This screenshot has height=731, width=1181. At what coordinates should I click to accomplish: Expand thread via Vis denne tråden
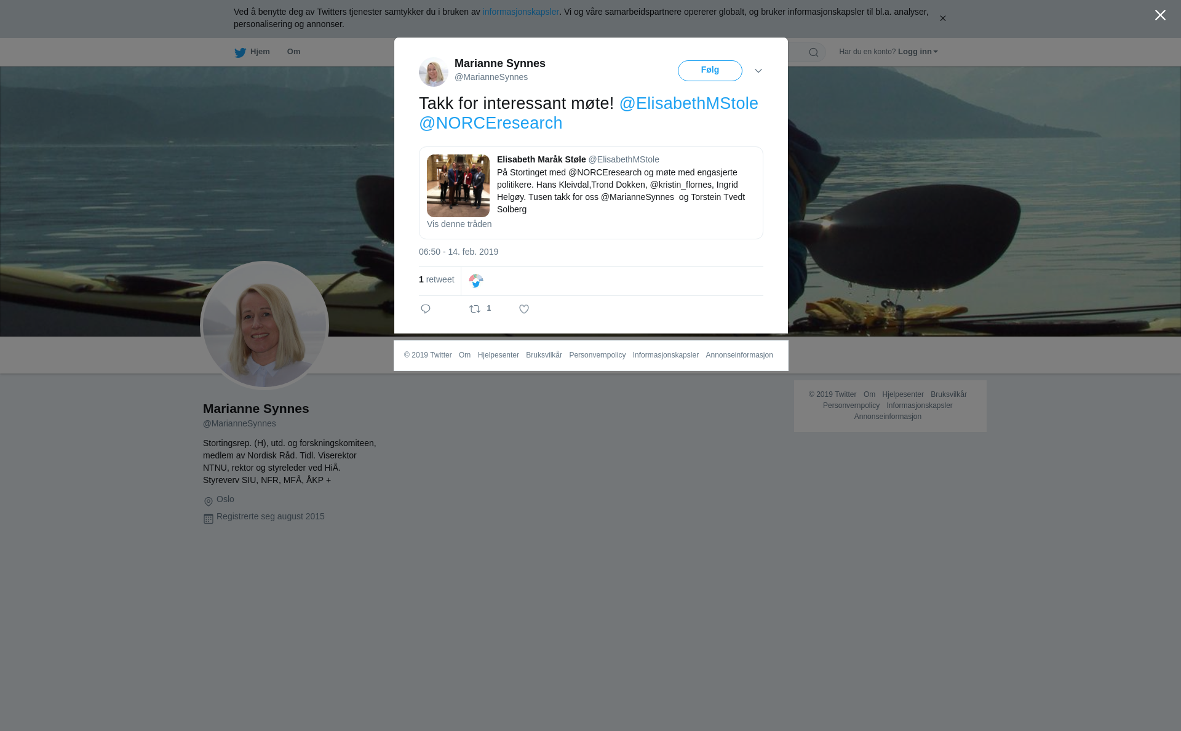(459, 224)
